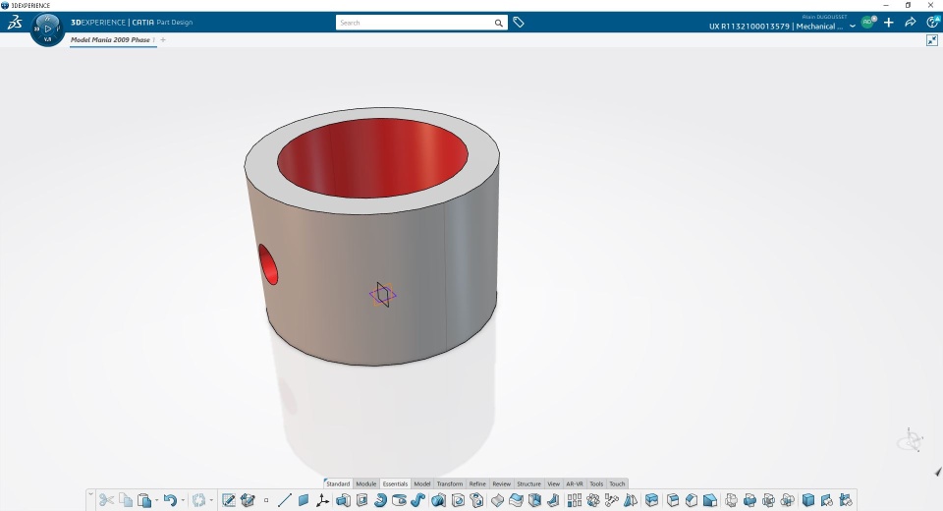Switch to the Structure toolbar tab
The image size is (943, 511).
pyautogui.click(x=529, y=483)
